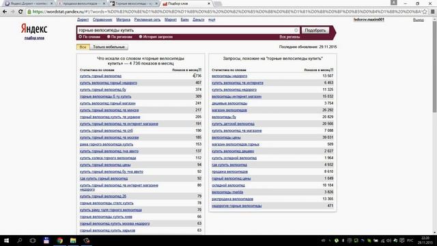437x246 pixels.
Task: Close the 'Яндекс.Директ' tab
Action: click(x=52, y=3)
